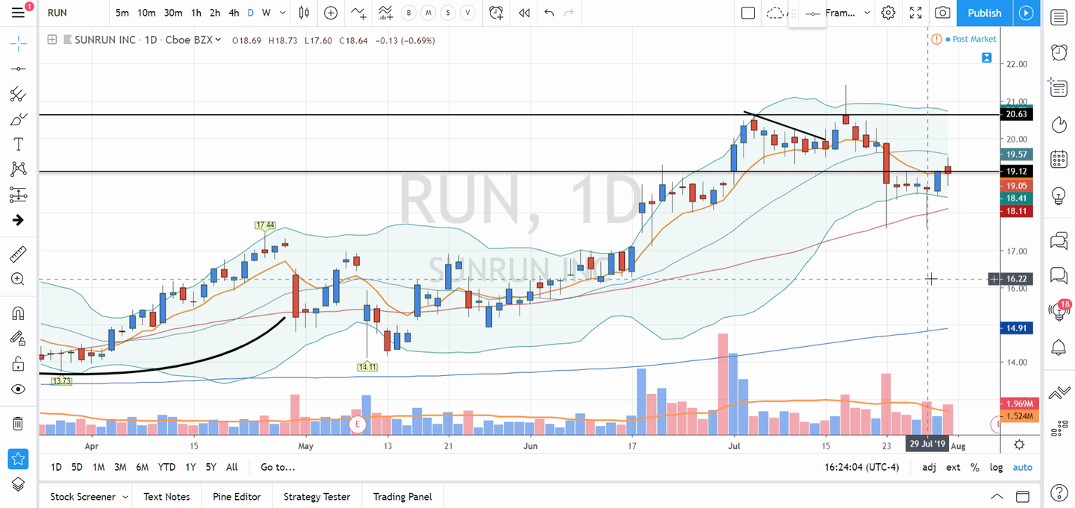
Task: Click the trash can remove drawings icon
Action: (x=18, y=424)
